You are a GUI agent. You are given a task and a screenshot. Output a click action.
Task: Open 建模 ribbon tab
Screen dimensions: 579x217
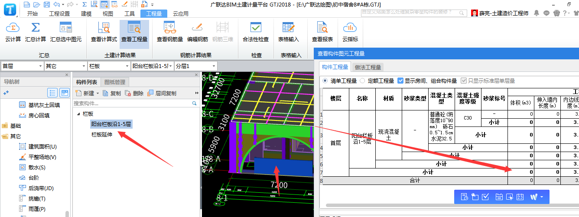pos(86,13)
